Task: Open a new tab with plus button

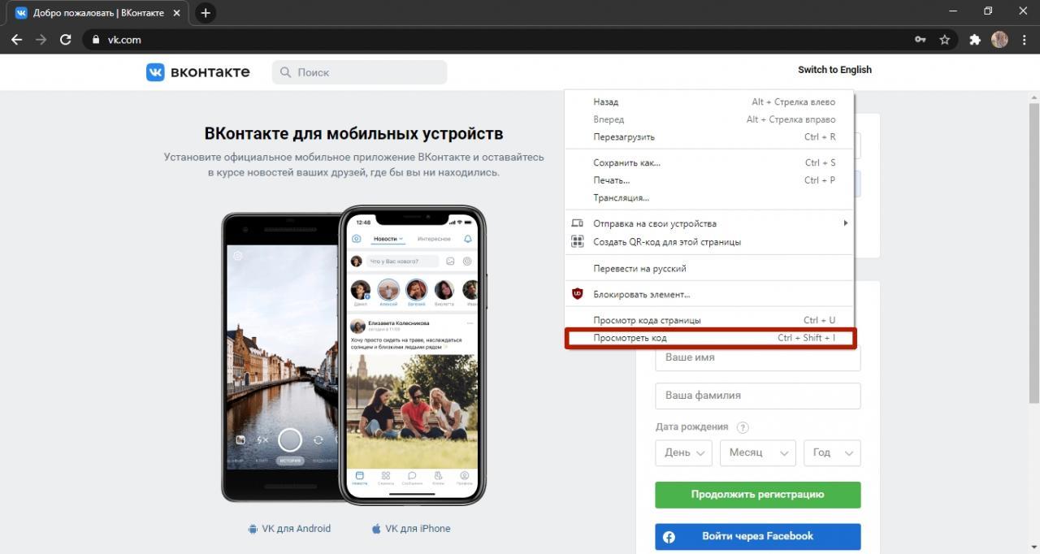Action: [x=206, y=13]
